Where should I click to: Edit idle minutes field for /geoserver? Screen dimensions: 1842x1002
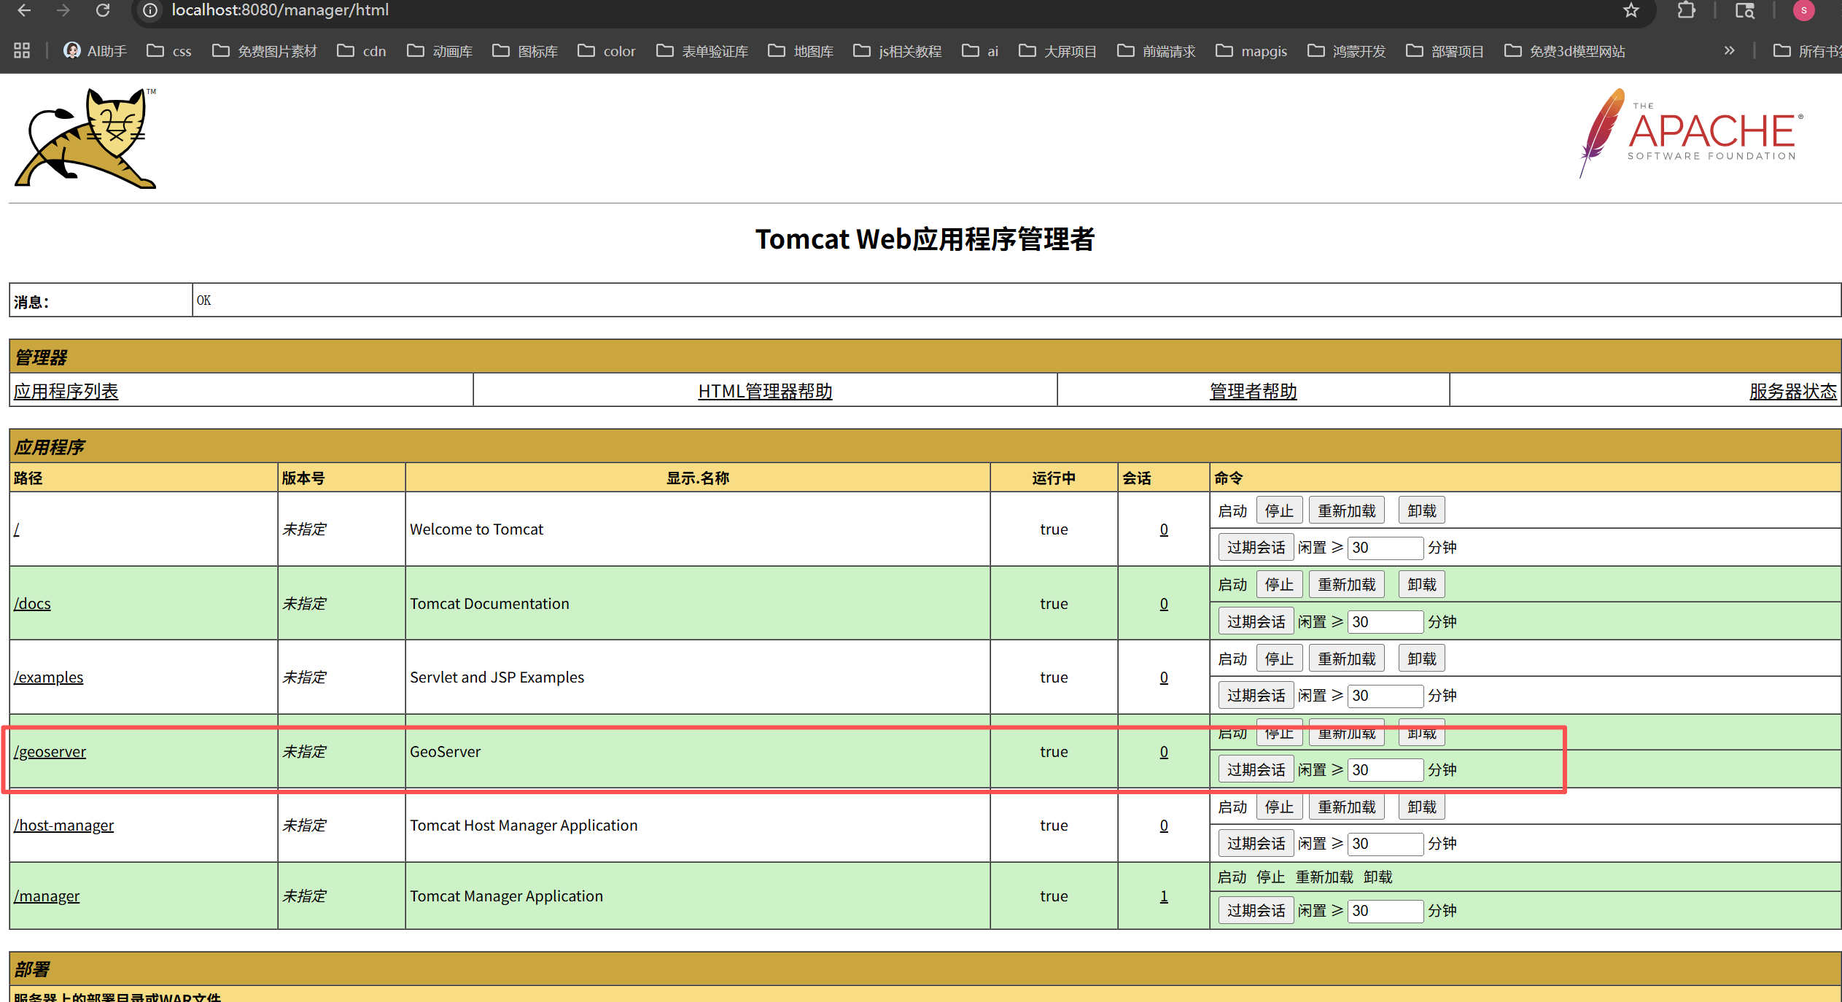[1385, 770]
